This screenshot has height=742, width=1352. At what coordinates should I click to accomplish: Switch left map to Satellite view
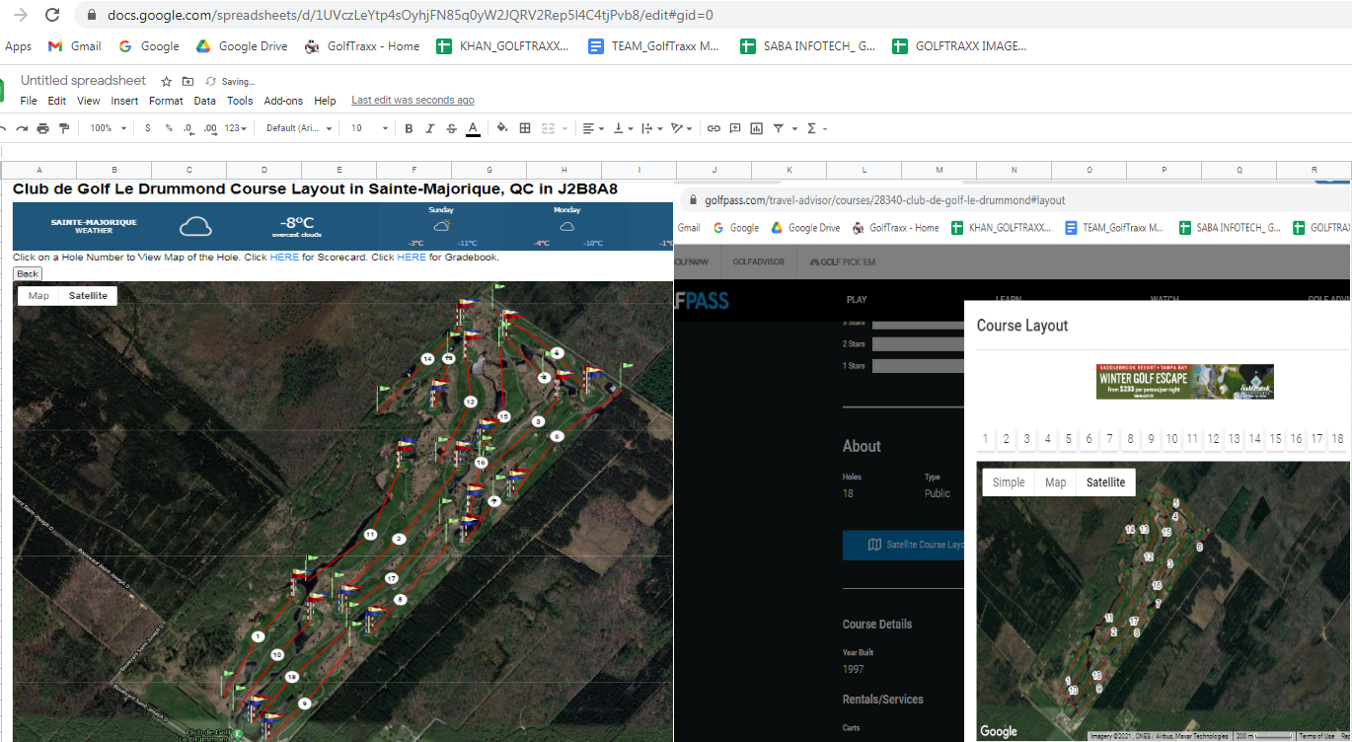88,295
